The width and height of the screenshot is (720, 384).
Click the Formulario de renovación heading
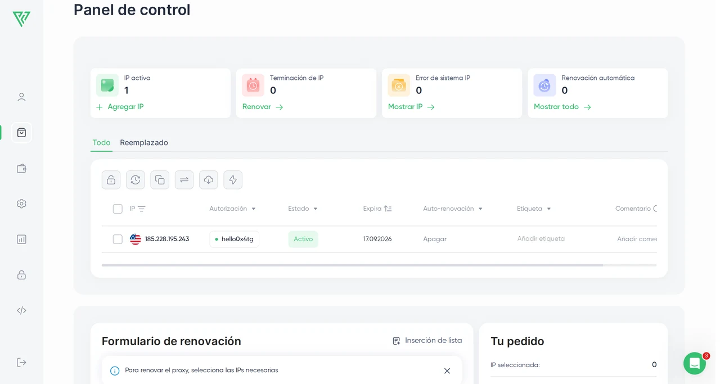172,341
